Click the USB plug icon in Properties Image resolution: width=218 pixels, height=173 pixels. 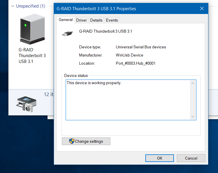pos(67,33)
